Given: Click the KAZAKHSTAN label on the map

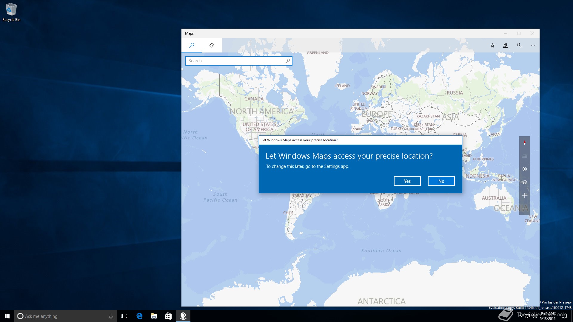Looking at the screenshot, I should (428, 116).
